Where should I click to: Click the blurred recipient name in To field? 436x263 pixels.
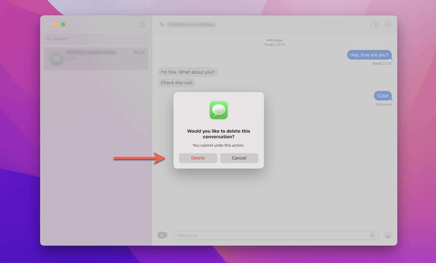(191, 24)
